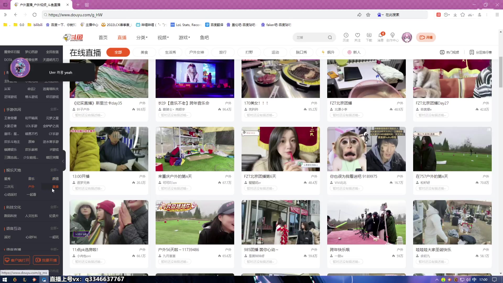Click 客户端打开 button
503x283 pixels.
click(17, 260)
